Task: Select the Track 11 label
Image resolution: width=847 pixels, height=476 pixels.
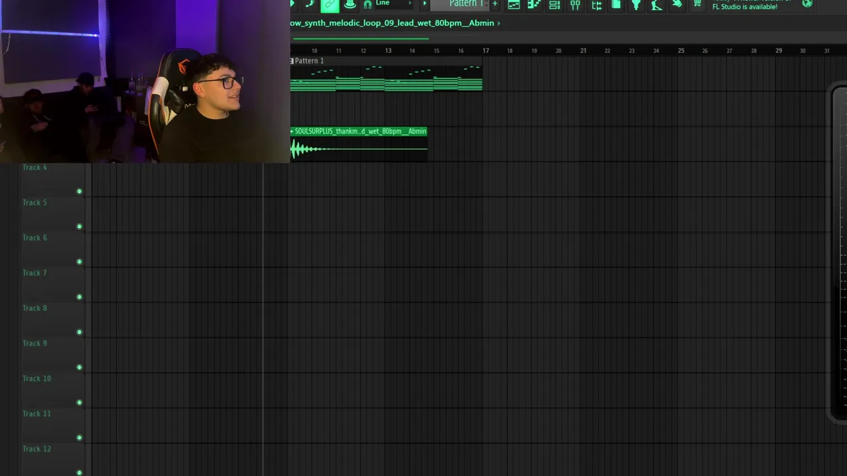Action: 36,413
